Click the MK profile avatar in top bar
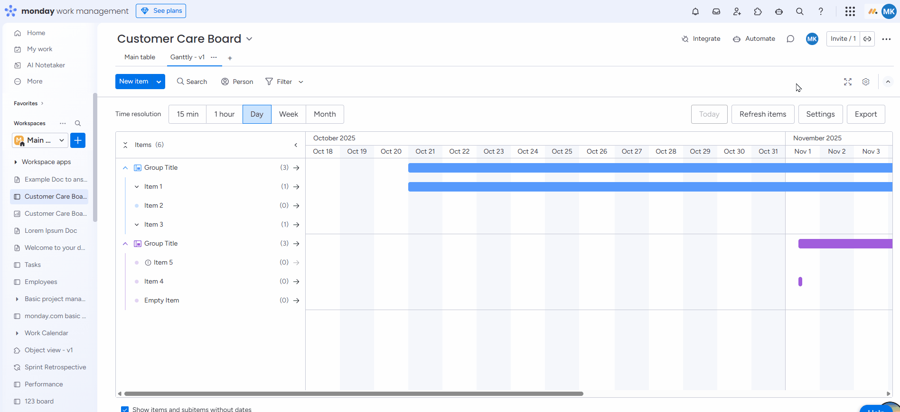 889,11
